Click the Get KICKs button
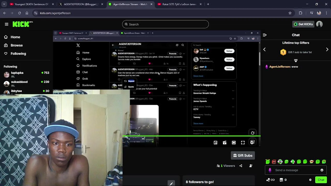The image size is (331, 186). pos(303,24)
